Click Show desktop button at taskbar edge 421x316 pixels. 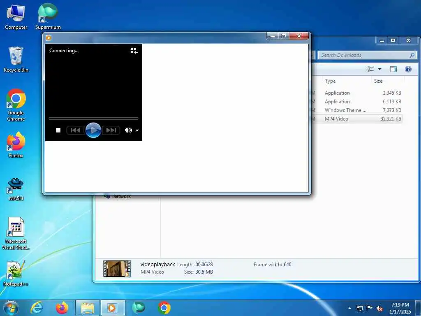pyautogui.click(x=418, y=308)
